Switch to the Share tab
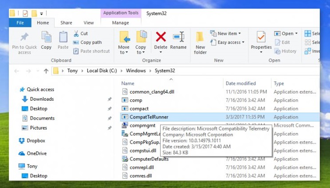The height and width of the screenshot is (188, 330). coord(66,23)
